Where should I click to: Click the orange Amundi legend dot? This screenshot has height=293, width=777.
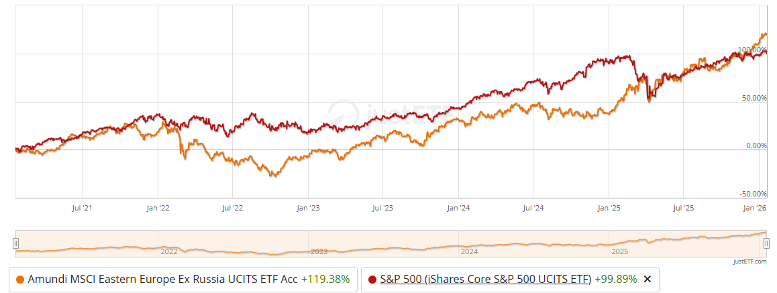20,279
